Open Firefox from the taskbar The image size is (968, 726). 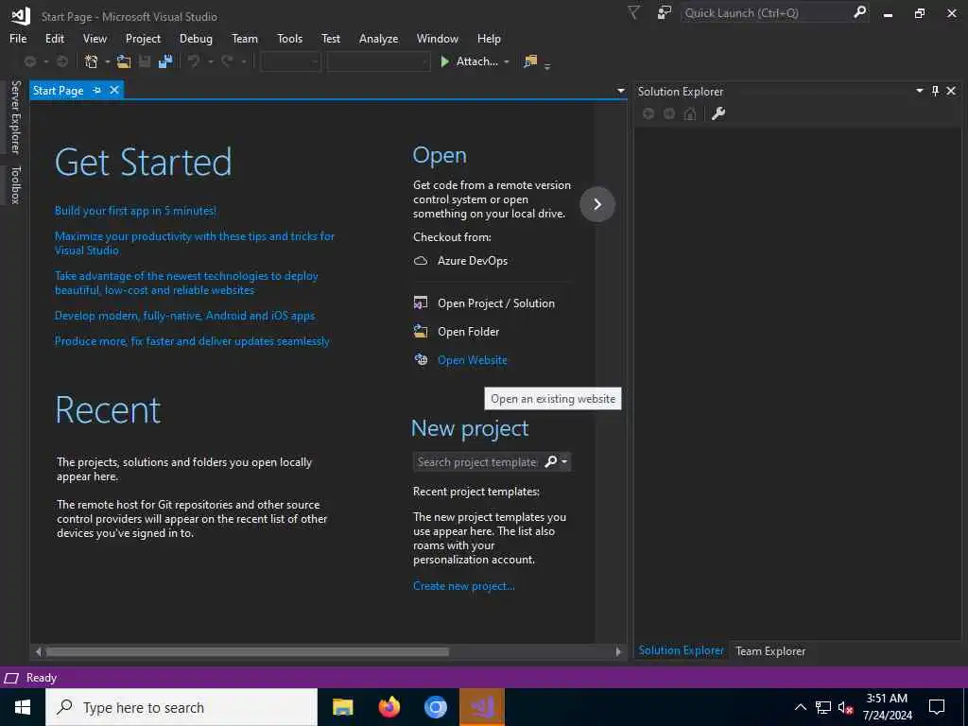point(389,707)
